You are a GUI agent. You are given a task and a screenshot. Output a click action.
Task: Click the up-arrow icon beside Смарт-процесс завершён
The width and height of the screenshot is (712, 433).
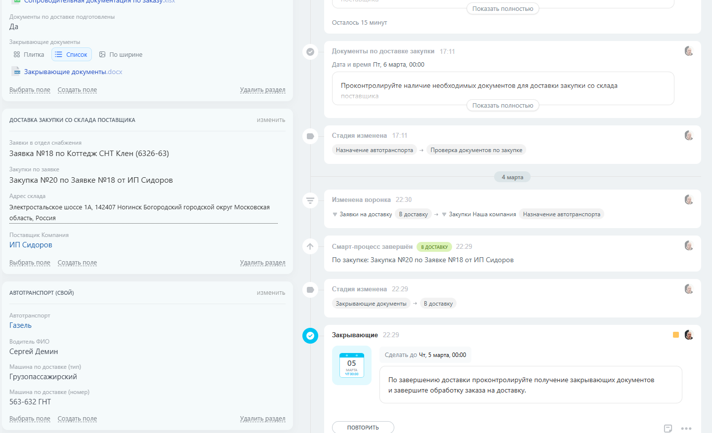coord(310,246)
